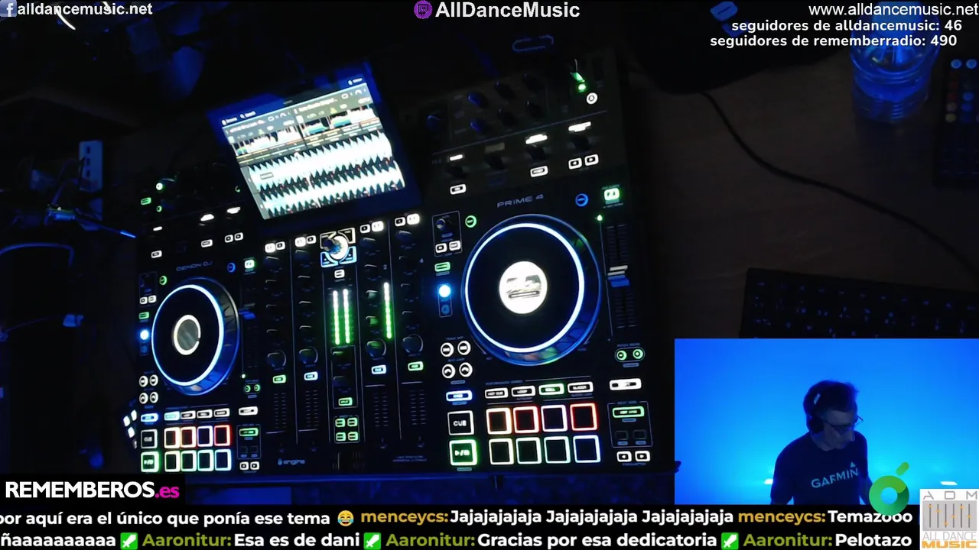
Task: Click the HOT CUE pad mode button, right deck
Action: [x=496, y=393]
